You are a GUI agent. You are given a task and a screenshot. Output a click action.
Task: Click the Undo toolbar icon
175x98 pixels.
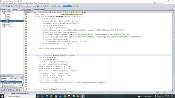point(16,6)
